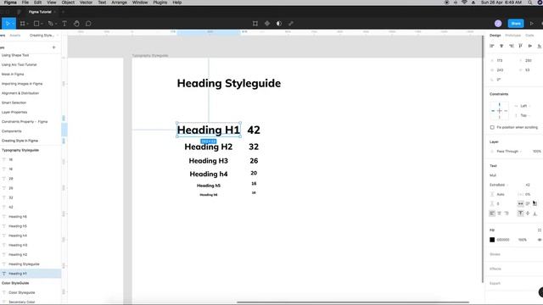Set text align center
The height and width of the screenshot is (305, 543).
point(500,213)
